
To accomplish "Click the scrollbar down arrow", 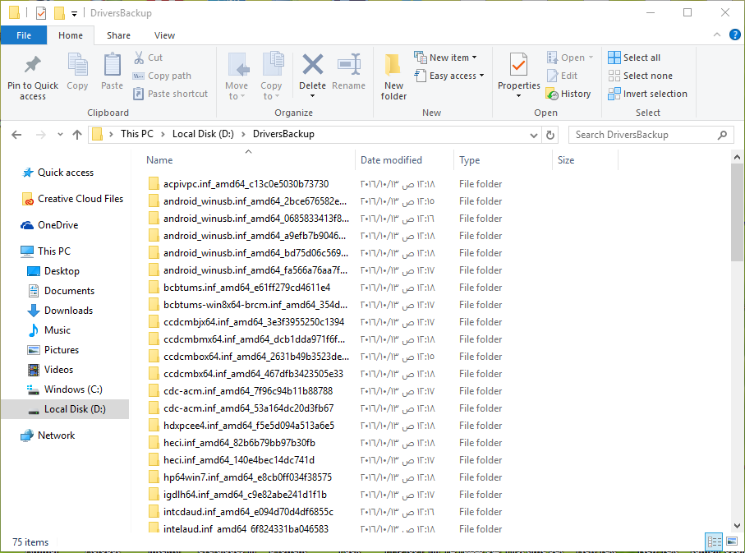I will (737, 525).
